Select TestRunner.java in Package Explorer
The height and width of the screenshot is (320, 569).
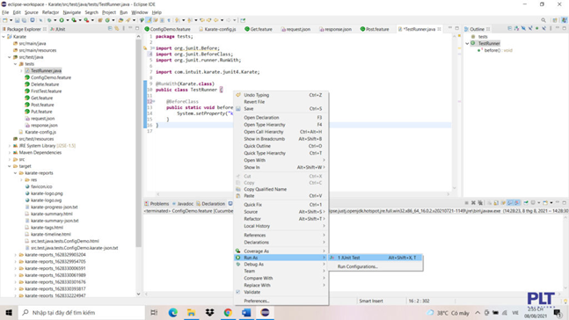tap(46, 70)
